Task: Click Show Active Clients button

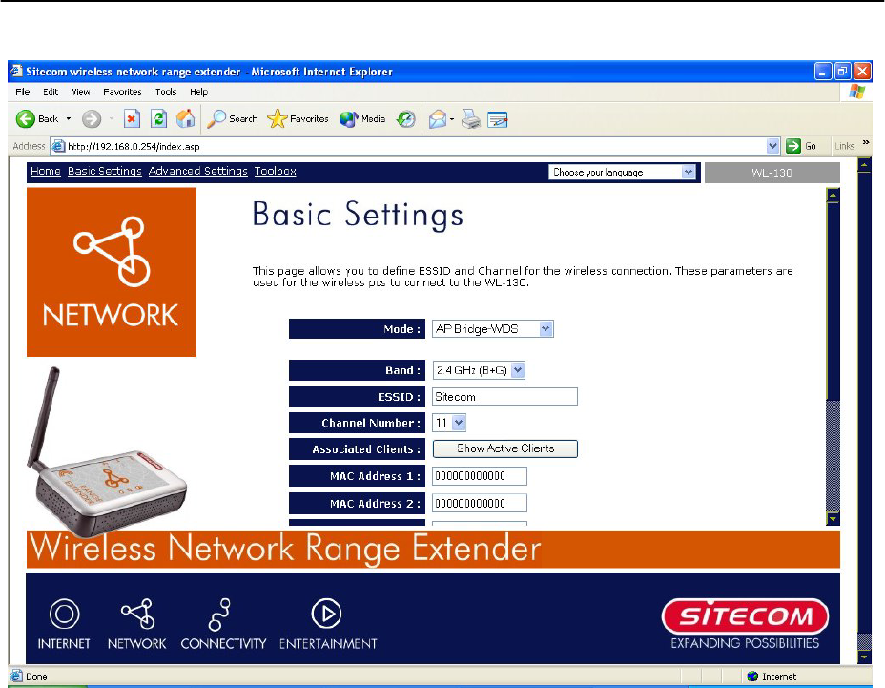Action: 505,448
